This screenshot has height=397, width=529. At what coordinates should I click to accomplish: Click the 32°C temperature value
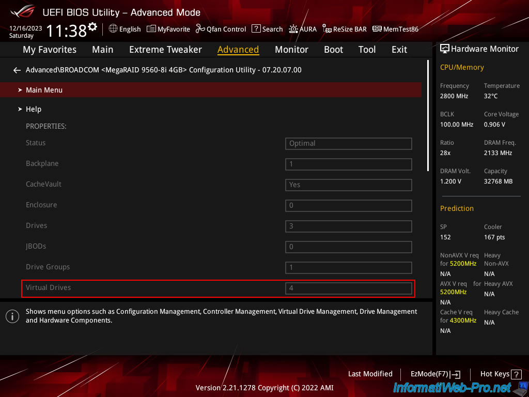[491, 96]
